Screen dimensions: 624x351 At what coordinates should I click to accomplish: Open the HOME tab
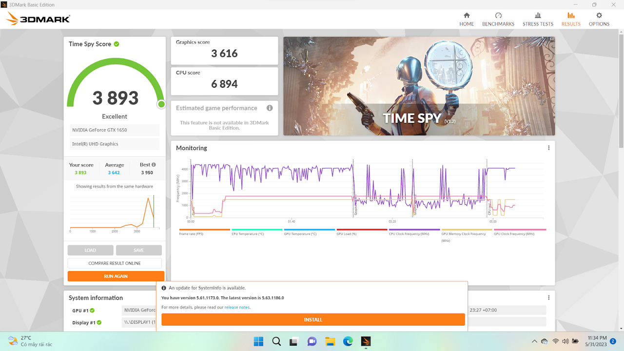[467, 19]
